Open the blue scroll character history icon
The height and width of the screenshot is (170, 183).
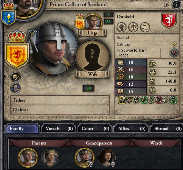[16, 88]
